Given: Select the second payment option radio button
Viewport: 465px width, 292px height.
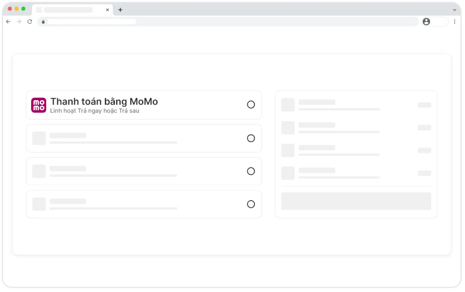Looking at the screenshot, I should point(251,138).
